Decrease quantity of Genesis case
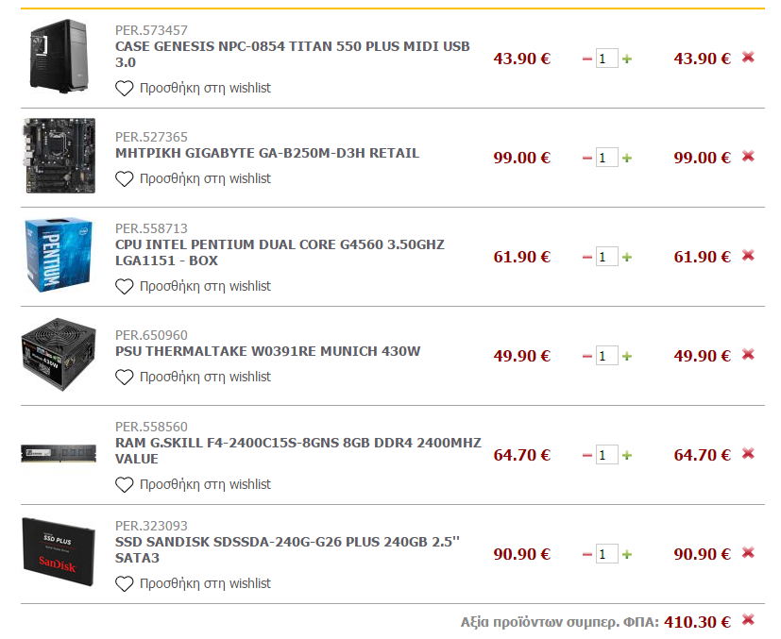The height and width of the screenshot is (639, 781). [x=587, y=59]
